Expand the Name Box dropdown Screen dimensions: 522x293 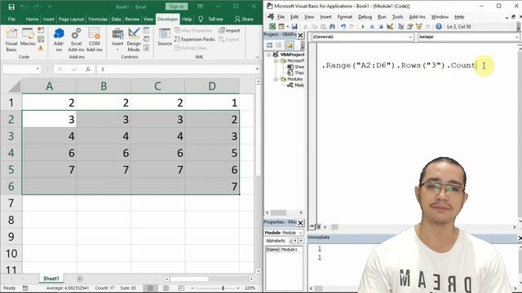coord(38,68)
